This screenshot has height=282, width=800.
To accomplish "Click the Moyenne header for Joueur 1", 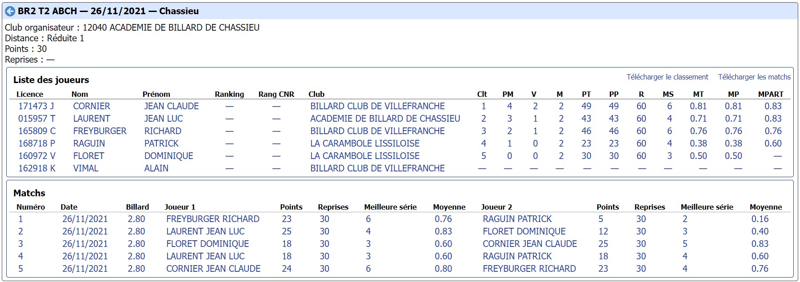I will click(x=449, y=207).
